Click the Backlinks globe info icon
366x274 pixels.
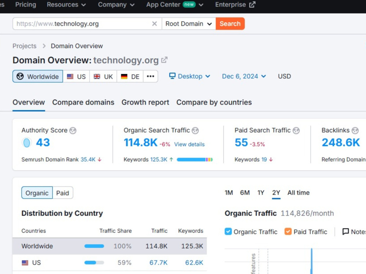355,130
